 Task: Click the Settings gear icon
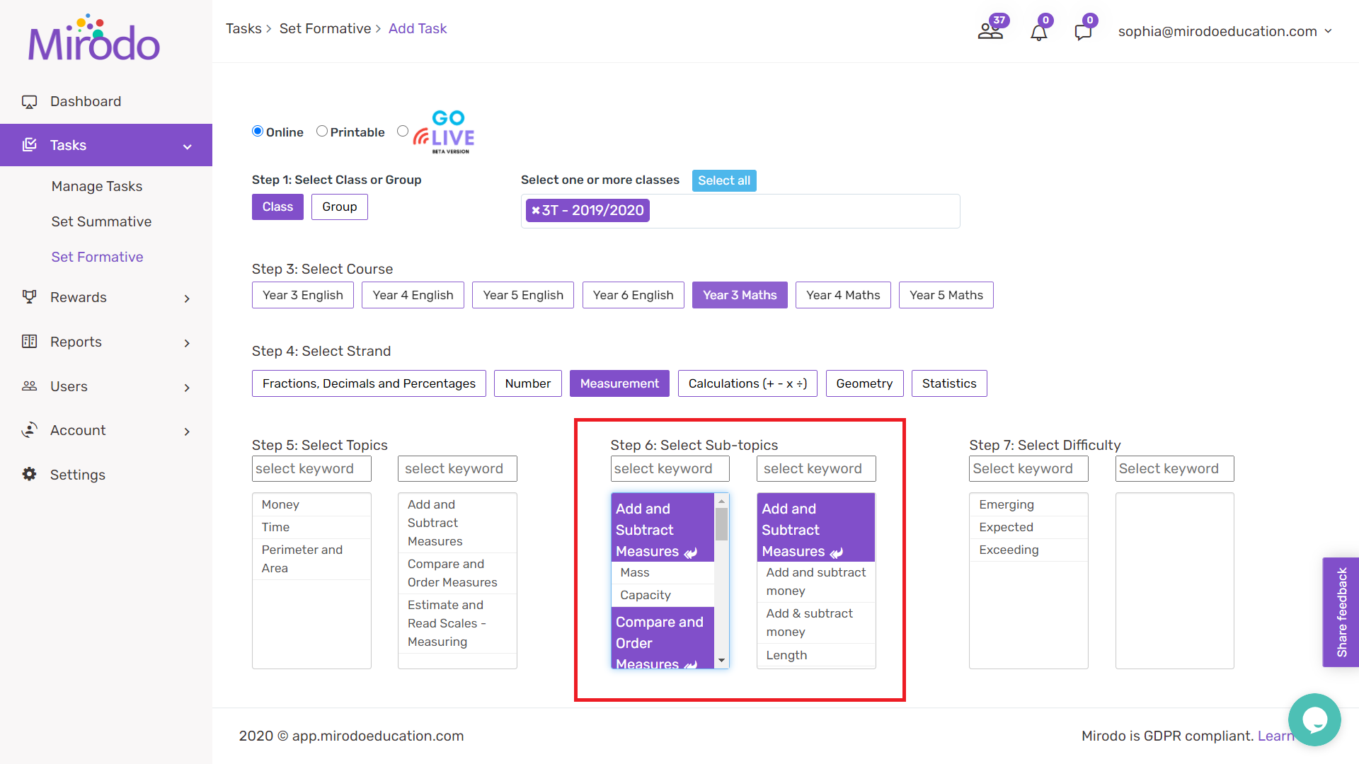29,474
